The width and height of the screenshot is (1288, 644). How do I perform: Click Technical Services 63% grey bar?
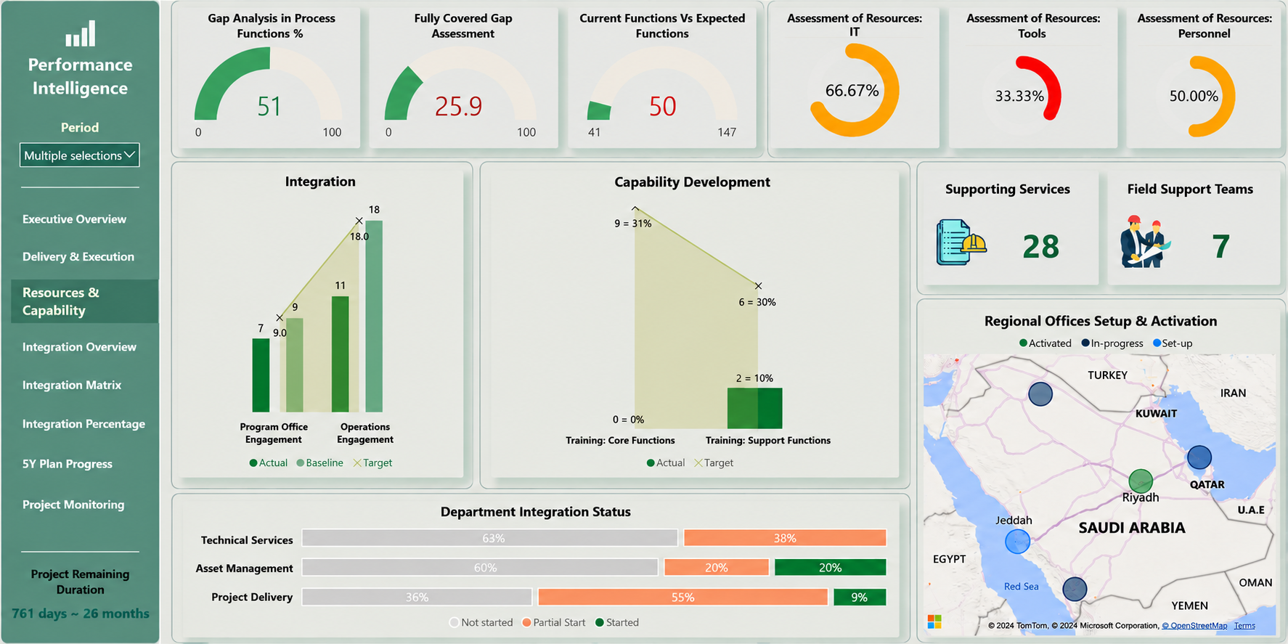tap(490, 538)
